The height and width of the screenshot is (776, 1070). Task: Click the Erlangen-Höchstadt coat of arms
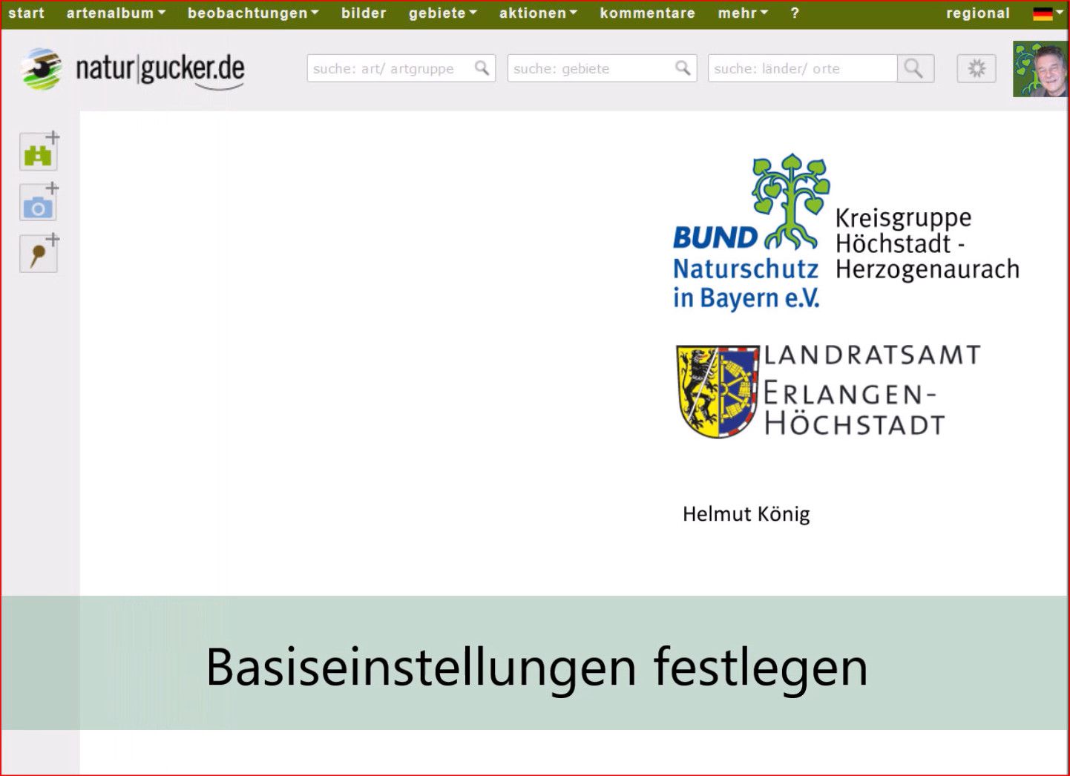point(718,391)
